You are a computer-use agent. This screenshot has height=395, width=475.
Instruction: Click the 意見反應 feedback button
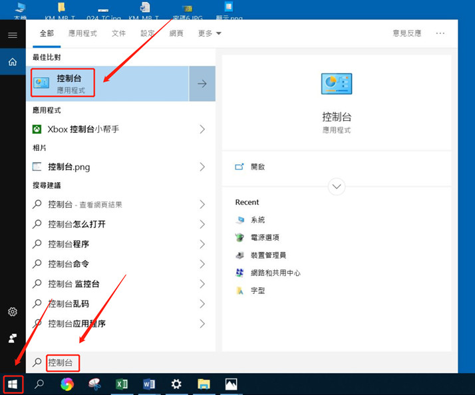click(x=407, y=33)
